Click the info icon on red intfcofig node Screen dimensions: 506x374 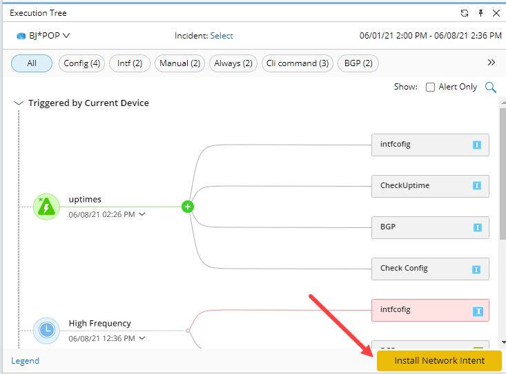coord(476,311)
